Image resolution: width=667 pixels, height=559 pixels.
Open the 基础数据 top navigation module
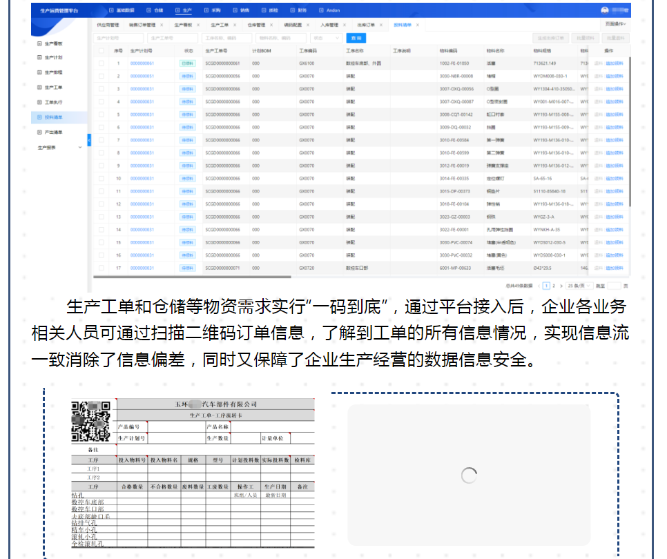click(122, 11)
